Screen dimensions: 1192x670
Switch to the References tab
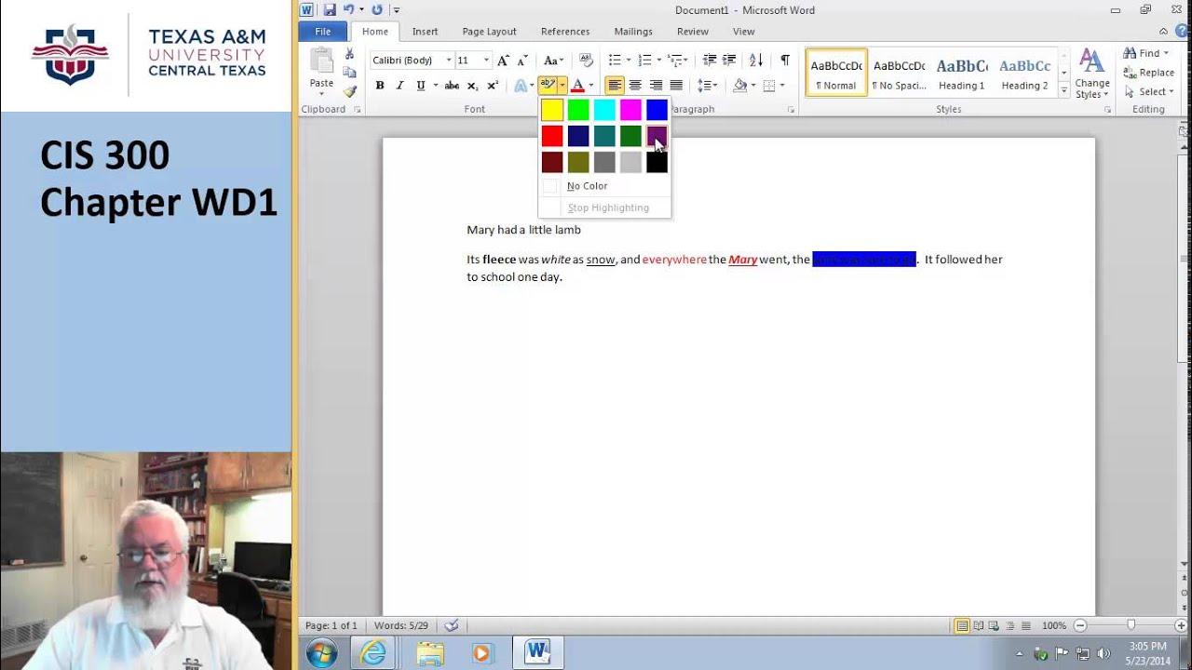[565, 32]
